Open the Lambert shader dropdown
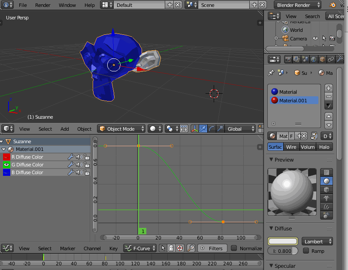The height and width of the screenshot is (270, 348). [317, 241]
